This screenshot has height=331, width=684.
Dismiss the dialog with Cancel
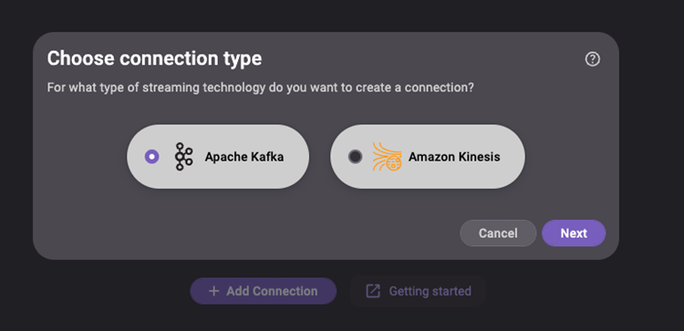click(498, 233)
